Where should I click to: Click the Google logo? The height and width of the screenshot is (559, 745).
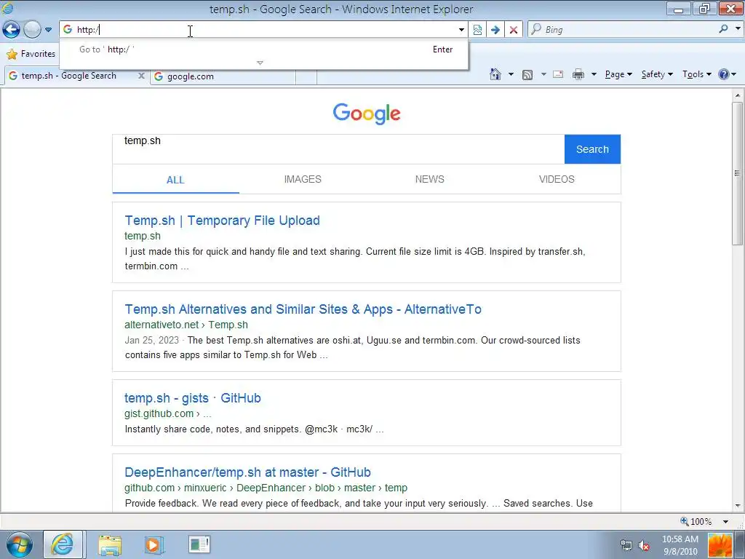[367, 114]
